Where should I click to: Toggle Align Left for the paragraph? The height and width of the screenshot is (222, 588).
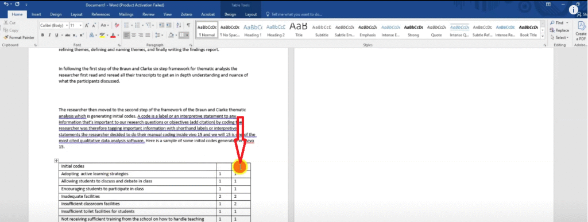coord(127,35)
